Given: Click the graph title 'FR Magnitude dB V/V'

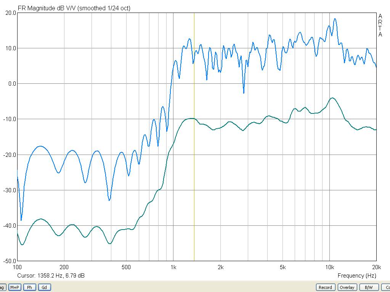Looking at the screenshot, I should 47,8.
